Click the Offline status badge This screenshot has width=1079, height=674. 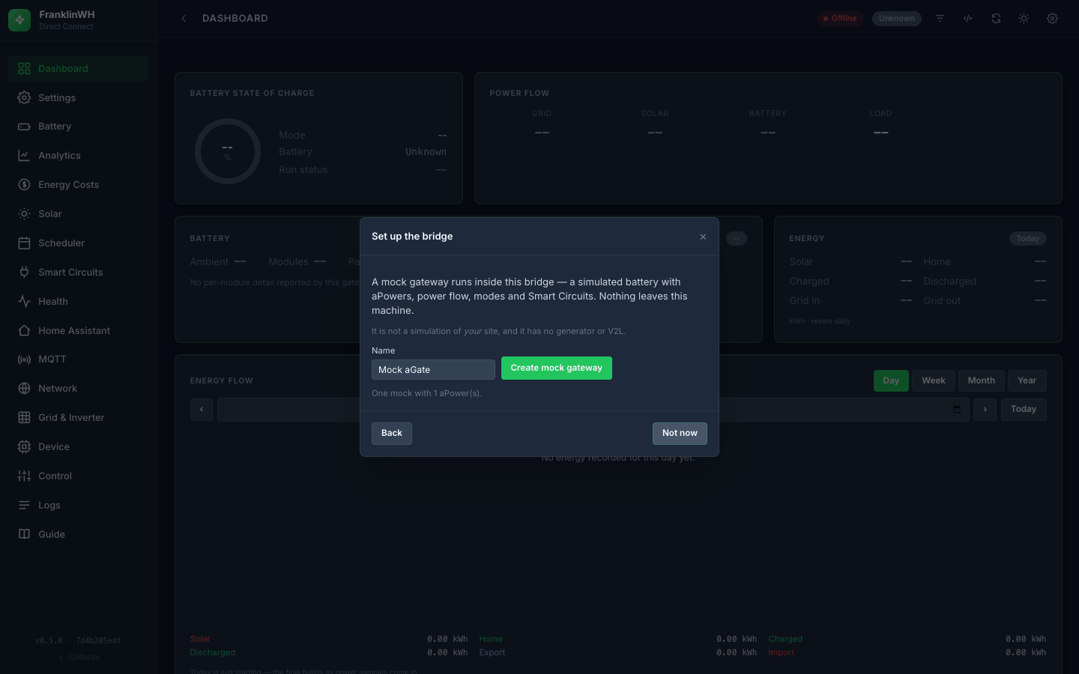[x=840, y=19]
